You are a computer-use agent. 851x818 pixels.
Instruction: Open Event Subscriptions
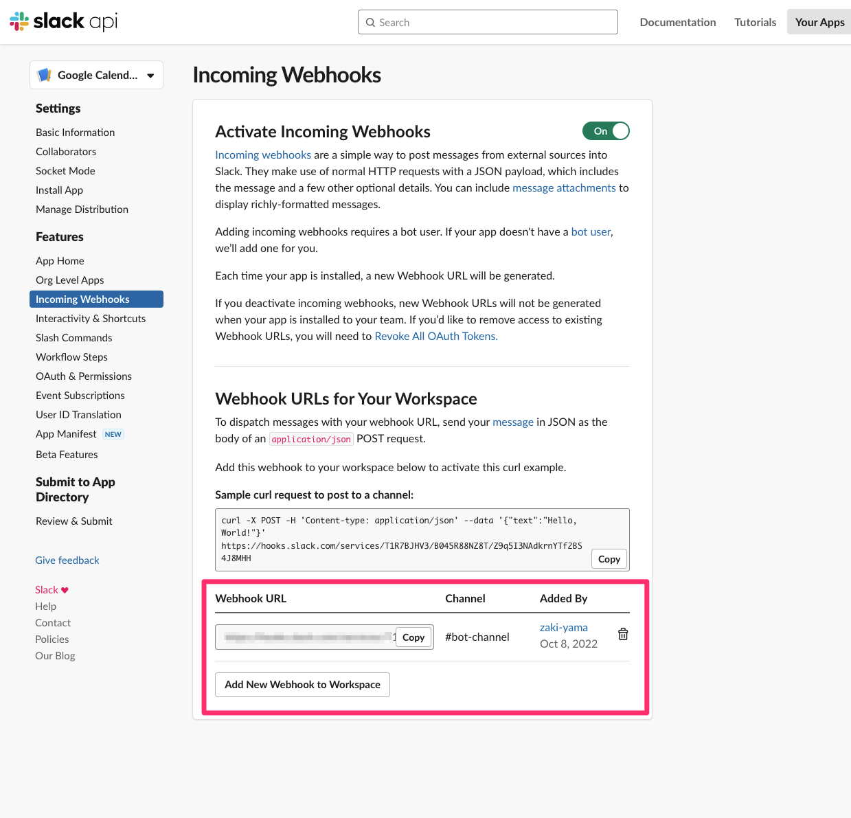[80, 395]
